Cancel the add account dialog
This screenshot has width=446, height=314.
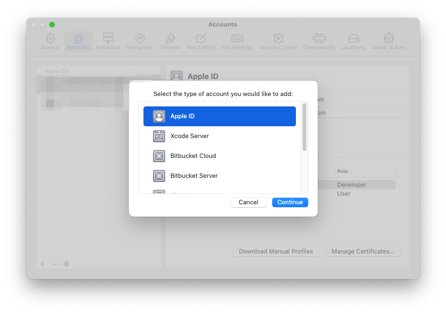pyautogui.click(x=248, y=202)
